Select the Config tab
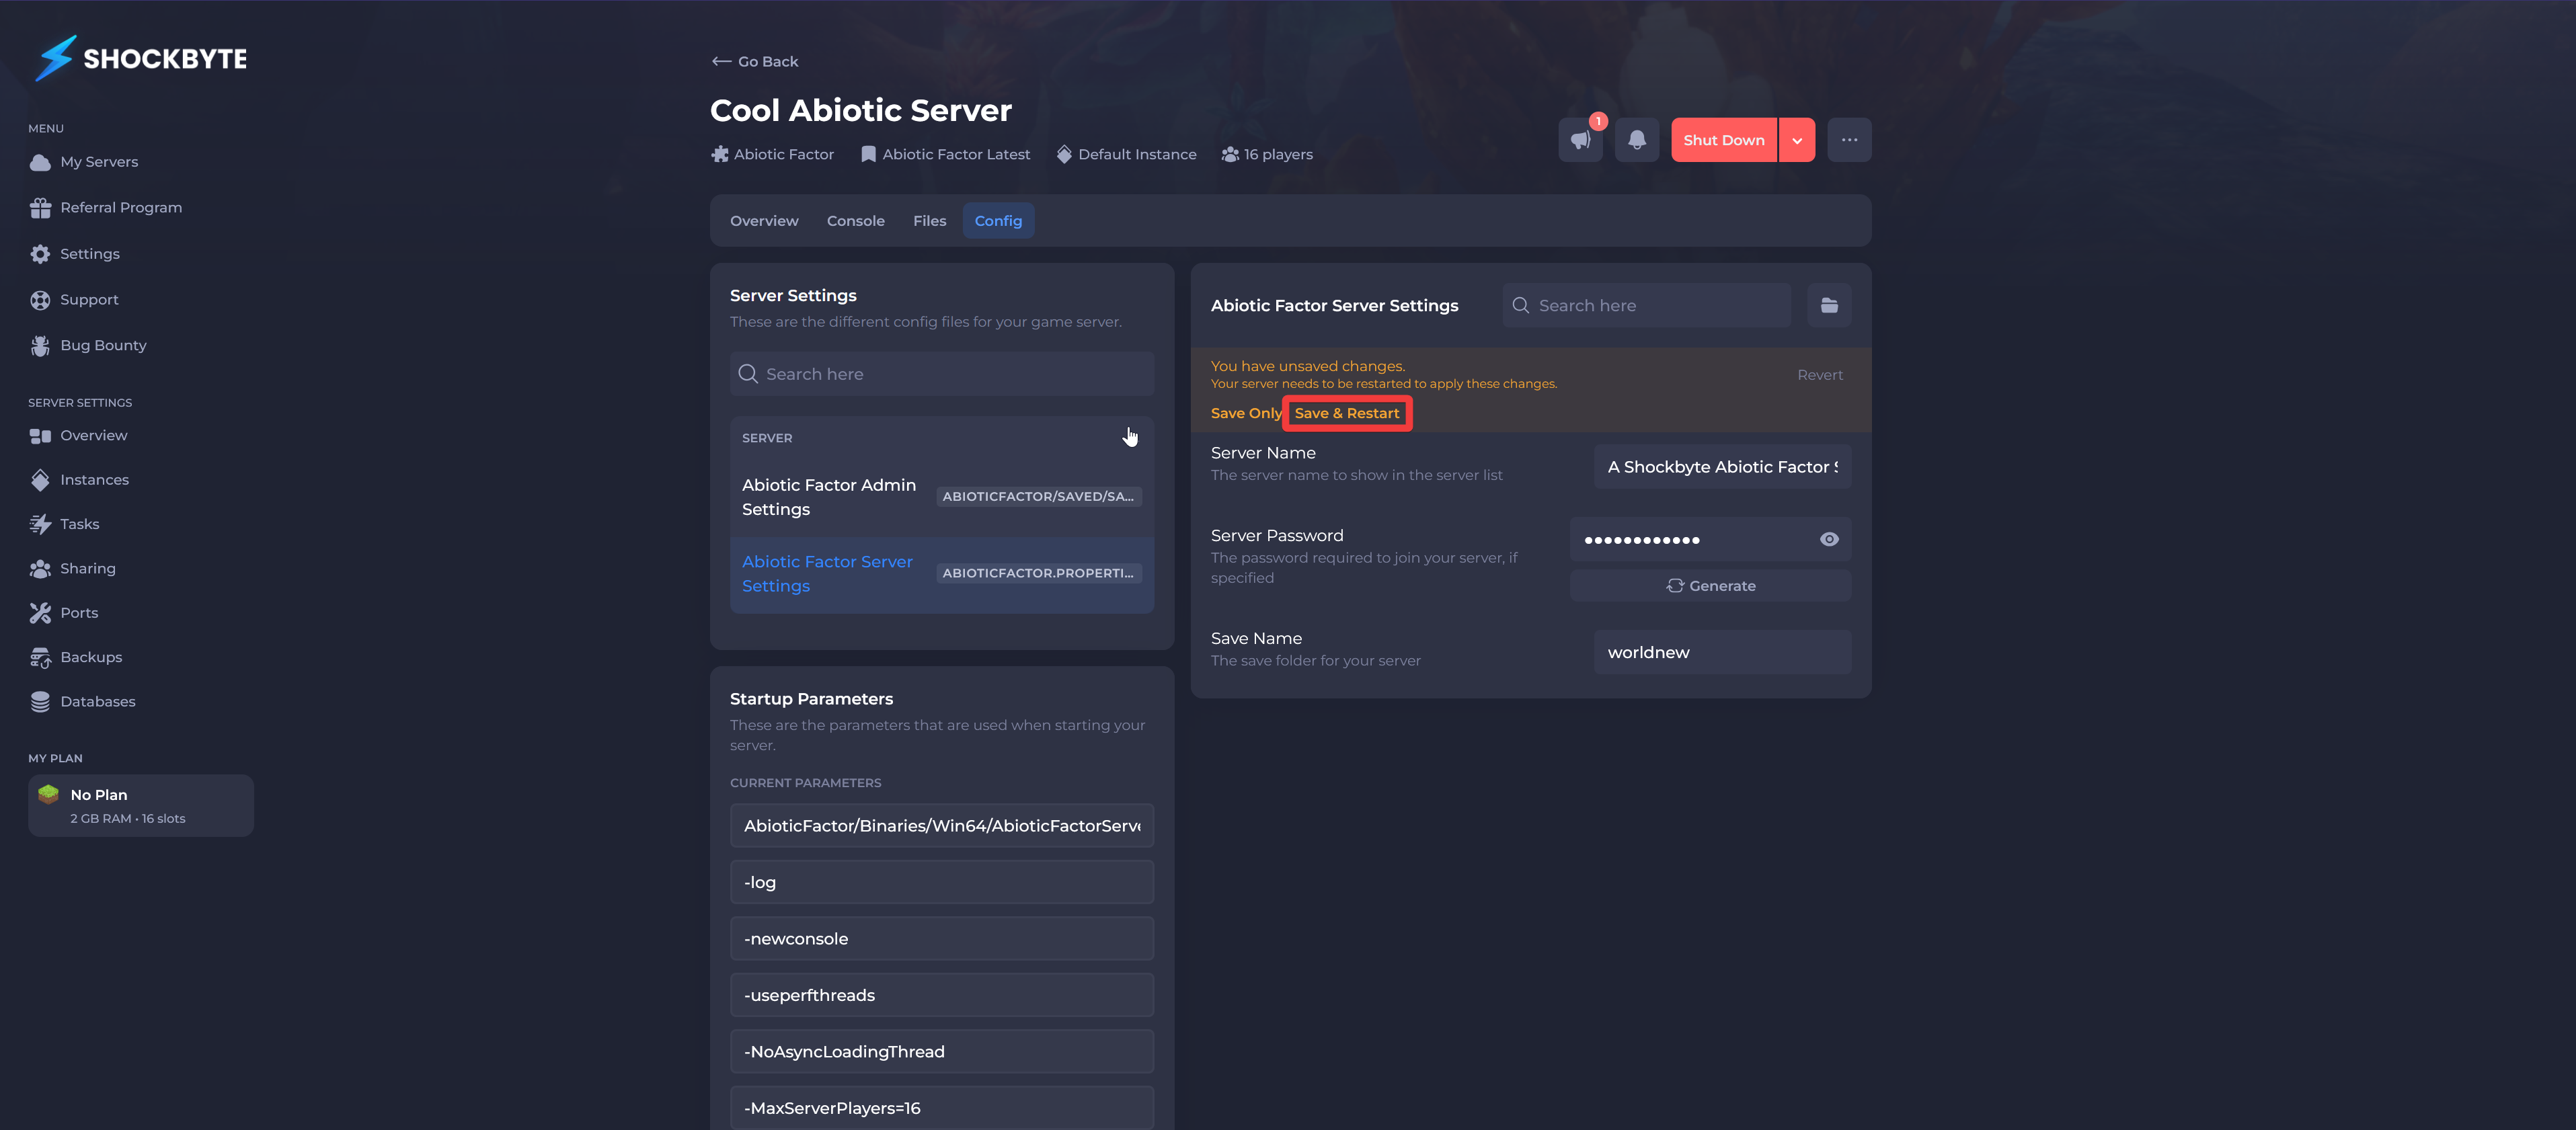2576x1130 pixels. (998, 221)
